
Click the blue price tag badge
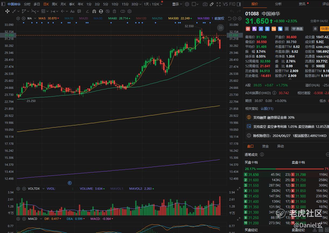[280, 29]
